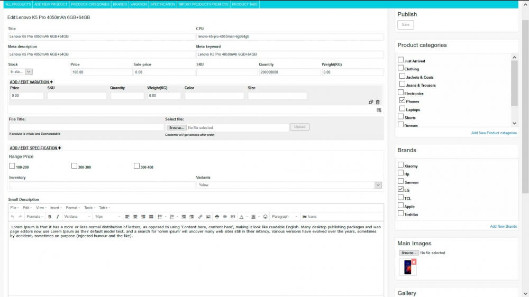Expand the text color picker arrow

coord(247,217)
